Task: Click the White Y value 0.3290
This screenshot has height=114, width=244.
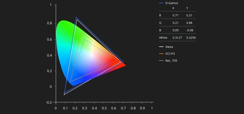Action: tap(191, 38)
